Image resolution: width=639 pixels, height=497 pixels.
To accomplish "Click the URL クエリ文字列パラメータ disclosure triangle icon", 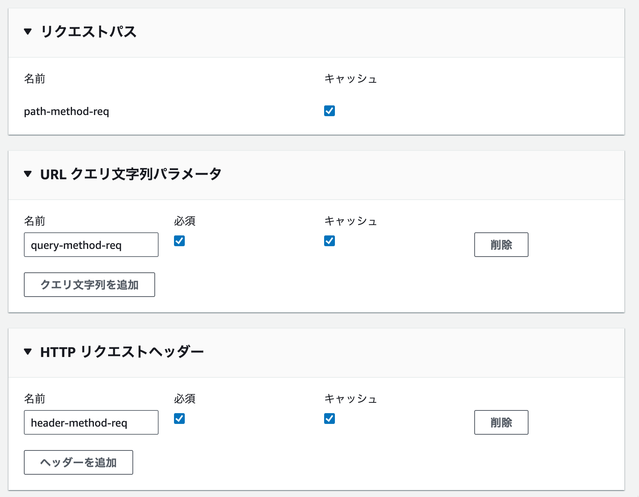I will (x=28, y=173).
